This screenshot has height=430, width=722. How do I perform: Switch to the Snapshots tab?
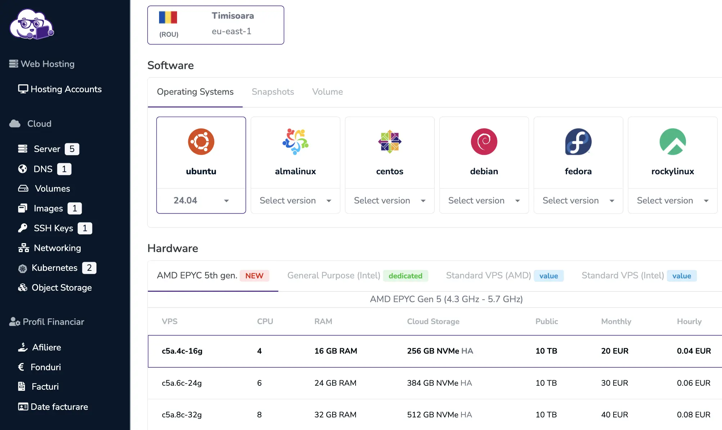point(273,92)
